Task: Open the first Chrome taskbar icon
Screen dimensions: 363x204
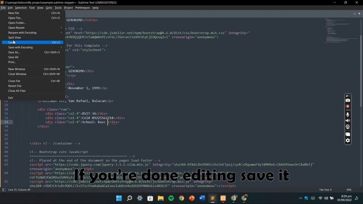Action: pyautogui.click(x=181, y=198)
